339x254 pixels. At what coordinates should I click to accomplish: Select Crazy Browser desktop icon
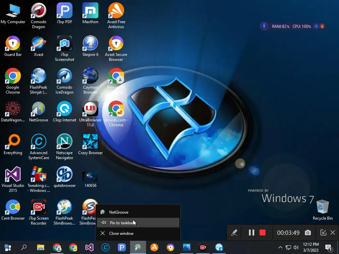point(90,144)
